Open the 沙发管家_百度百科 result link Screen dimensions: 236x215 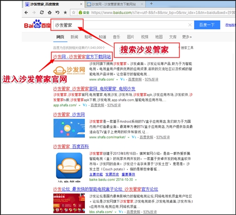click(71, 146)
